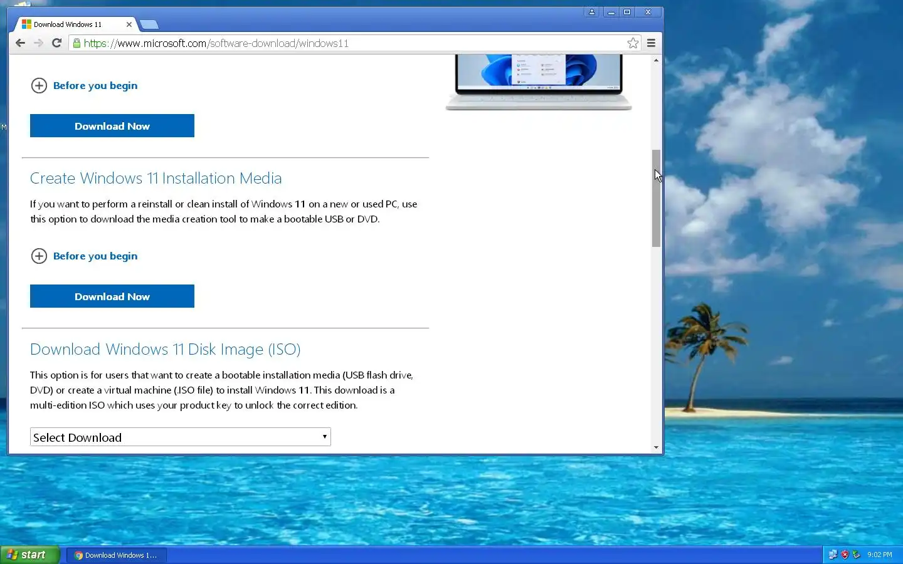This screenshot has width=903, height=564.
Task: Click the address bar URL field
Action: [354, 43]
